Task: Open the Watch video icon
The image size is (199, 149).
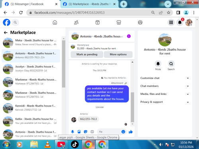Action: [98, 22]
